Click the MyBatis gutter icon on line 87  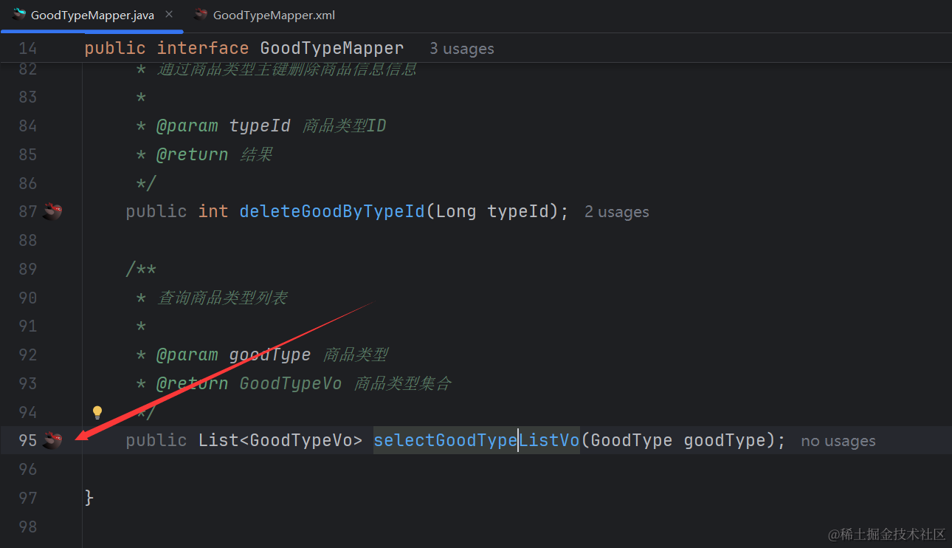(x=52, y=212)
